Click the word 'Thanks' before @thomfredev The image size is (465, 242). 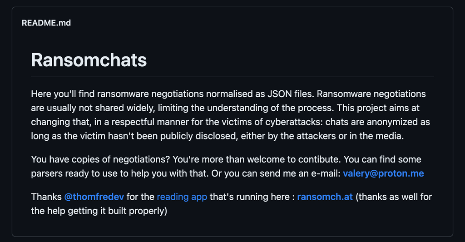coord(46,197)
